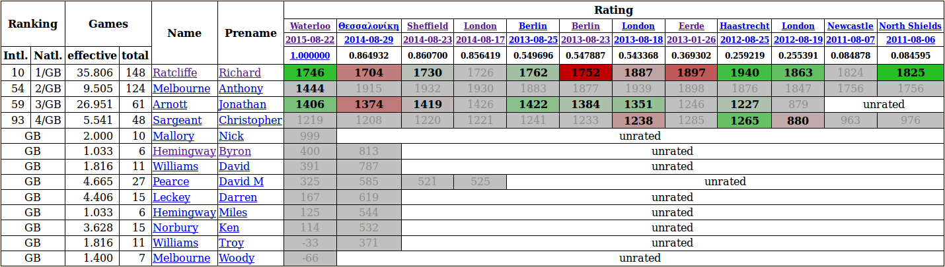Click the surname link Arnott
The width and height of the screenshot is (945, 267).
(x=170, y=104)
